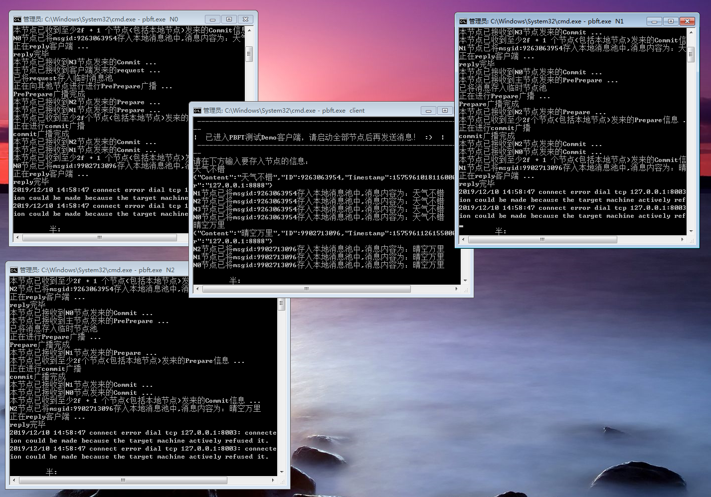Screen dimensions: 711x497
Task: Click the scroll-left arrow in the client window
Action: [198, 289]
